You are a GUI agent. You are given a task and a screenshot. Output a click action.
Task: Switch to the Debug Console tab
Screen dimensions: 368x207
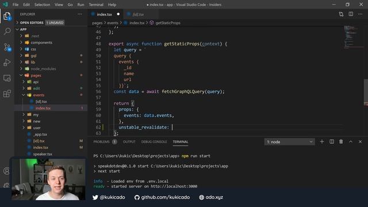pyautogui.click(x=154, y=141)
